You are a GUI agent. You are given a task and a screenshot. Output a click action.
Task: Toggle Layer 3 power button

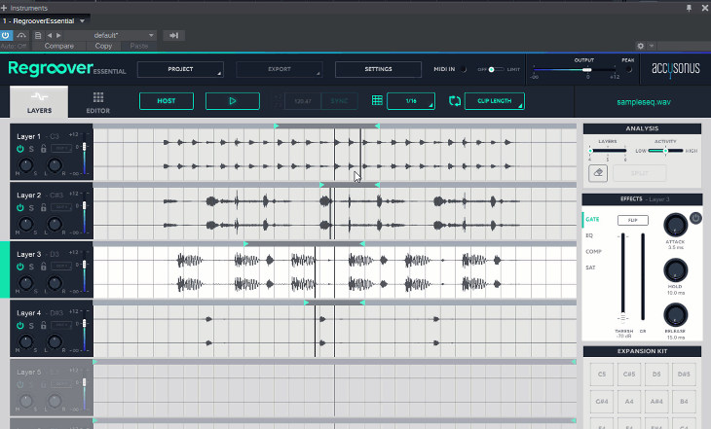[19, 267]
